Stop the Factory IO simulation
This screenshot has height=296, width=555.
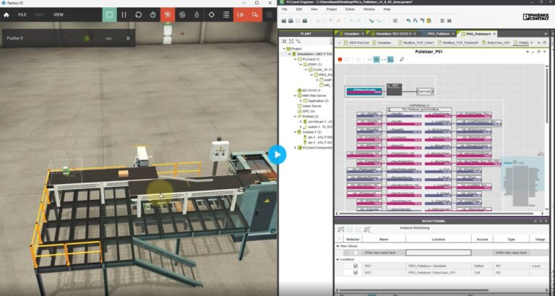coord(109,15)
